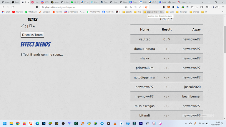The width and height of the screenshot is (226, 127).
Task: Open the MetaMask fox extension
Action: pyautogui.click(x=169, y=7)
